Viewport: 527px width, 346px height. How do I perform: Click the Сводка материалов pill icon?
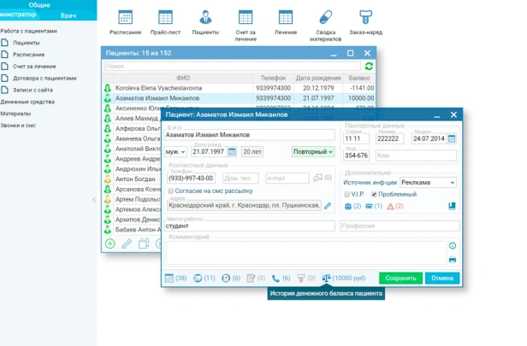point(324,17)
